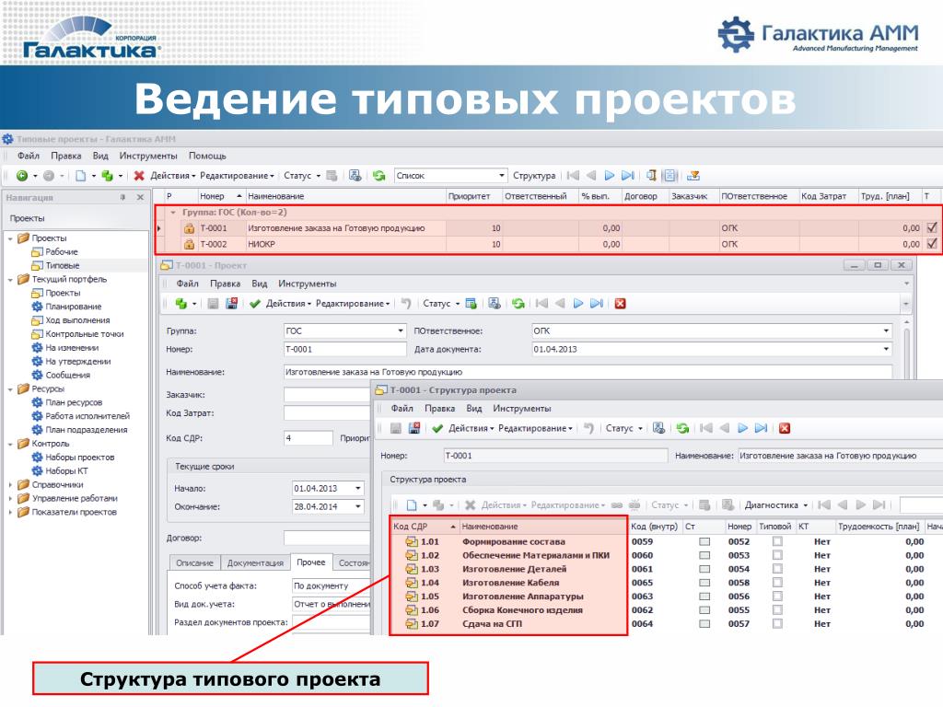The width and height of the screenshot is (943, 707).
Task: Open Начало date dropdown 01.04.2013
Action: pyautogui.click(x=358, y=488)
